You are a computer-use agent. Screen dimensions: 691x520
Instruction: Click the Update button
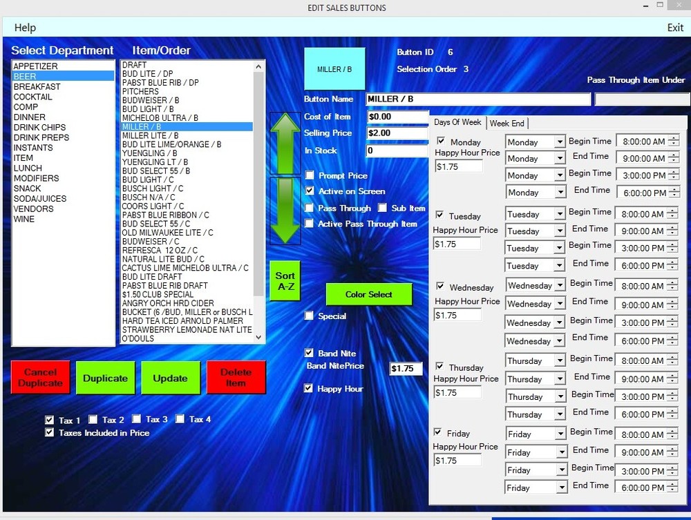click(x=171, y=378)
